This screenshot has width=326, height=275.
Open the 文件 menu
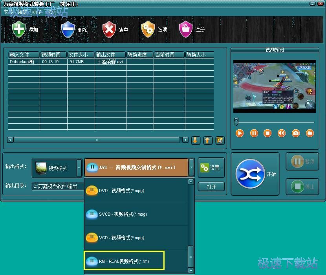point(6,12)
